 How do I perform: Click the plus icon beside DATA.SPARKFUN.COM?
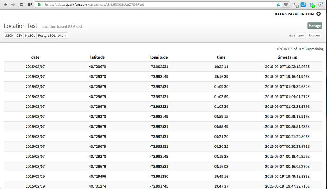(x=318, y=14)
